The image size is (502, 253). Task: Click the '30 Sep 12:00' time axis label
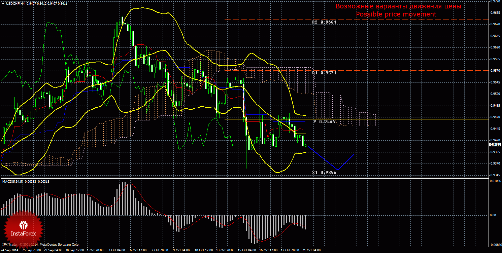(x=75, y=250)
